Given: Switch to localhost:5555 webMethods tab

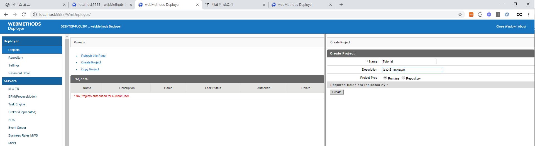Looking at the screenshot, I should tap(102, 5).
